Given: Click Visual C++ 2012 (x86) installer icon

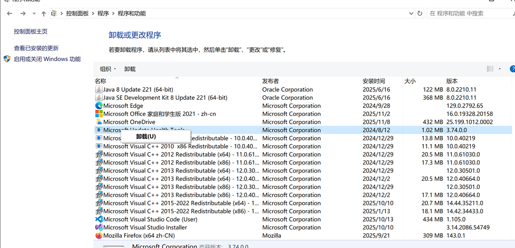Looking at the screenshot, I should [x=99, y=163].
